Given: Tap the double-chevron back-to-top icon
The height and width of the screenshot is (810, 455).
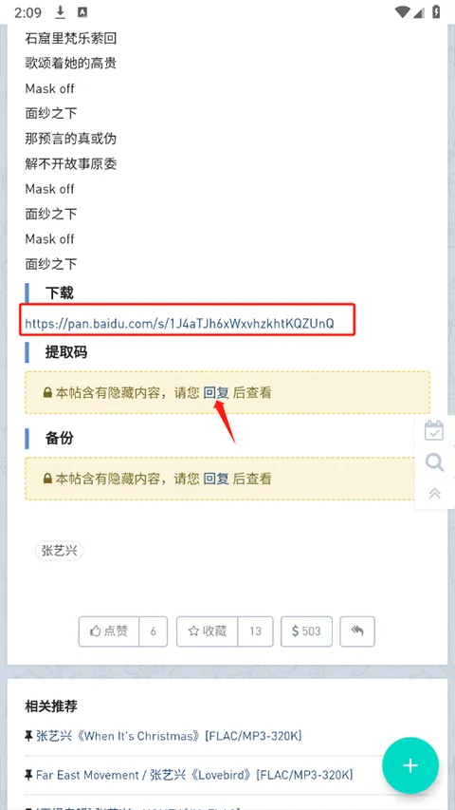Looking at the screenshot, I should tap(434, 494).
